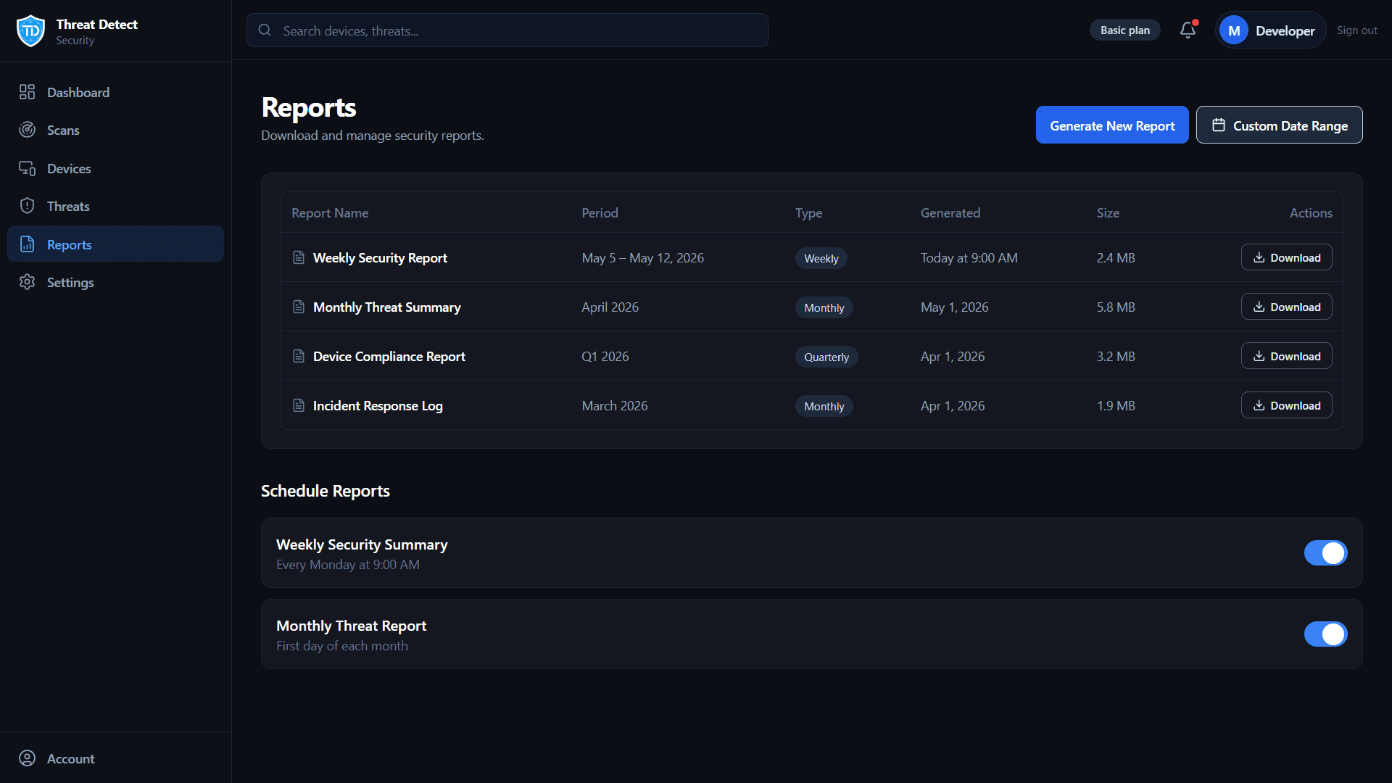
Task: Click the Reports document icon in sidebar
Action: coord(27,244)
